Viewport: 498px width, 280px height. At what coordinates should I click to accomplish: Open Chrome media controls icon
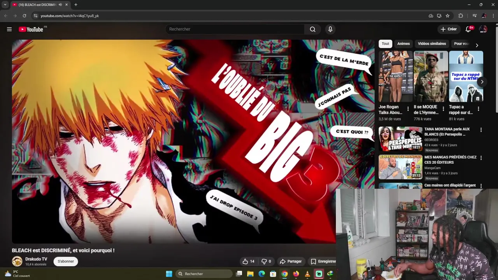click(x=474, y=16)
